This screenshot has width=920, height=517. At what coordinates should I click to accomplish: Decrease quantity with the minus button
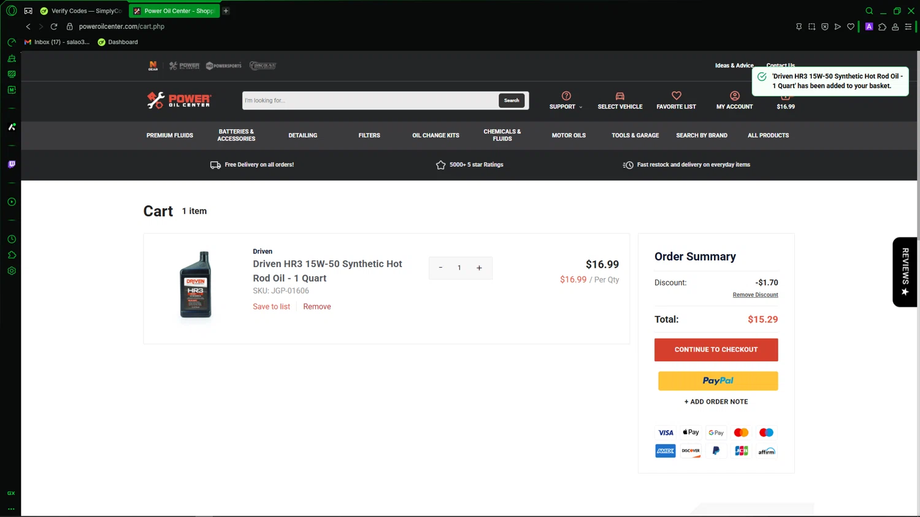tap(440, 268)
